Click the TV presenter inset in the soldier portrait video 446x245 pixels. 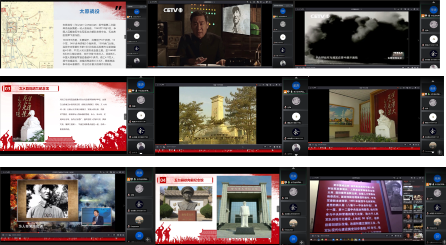click(x=96, y=216)
